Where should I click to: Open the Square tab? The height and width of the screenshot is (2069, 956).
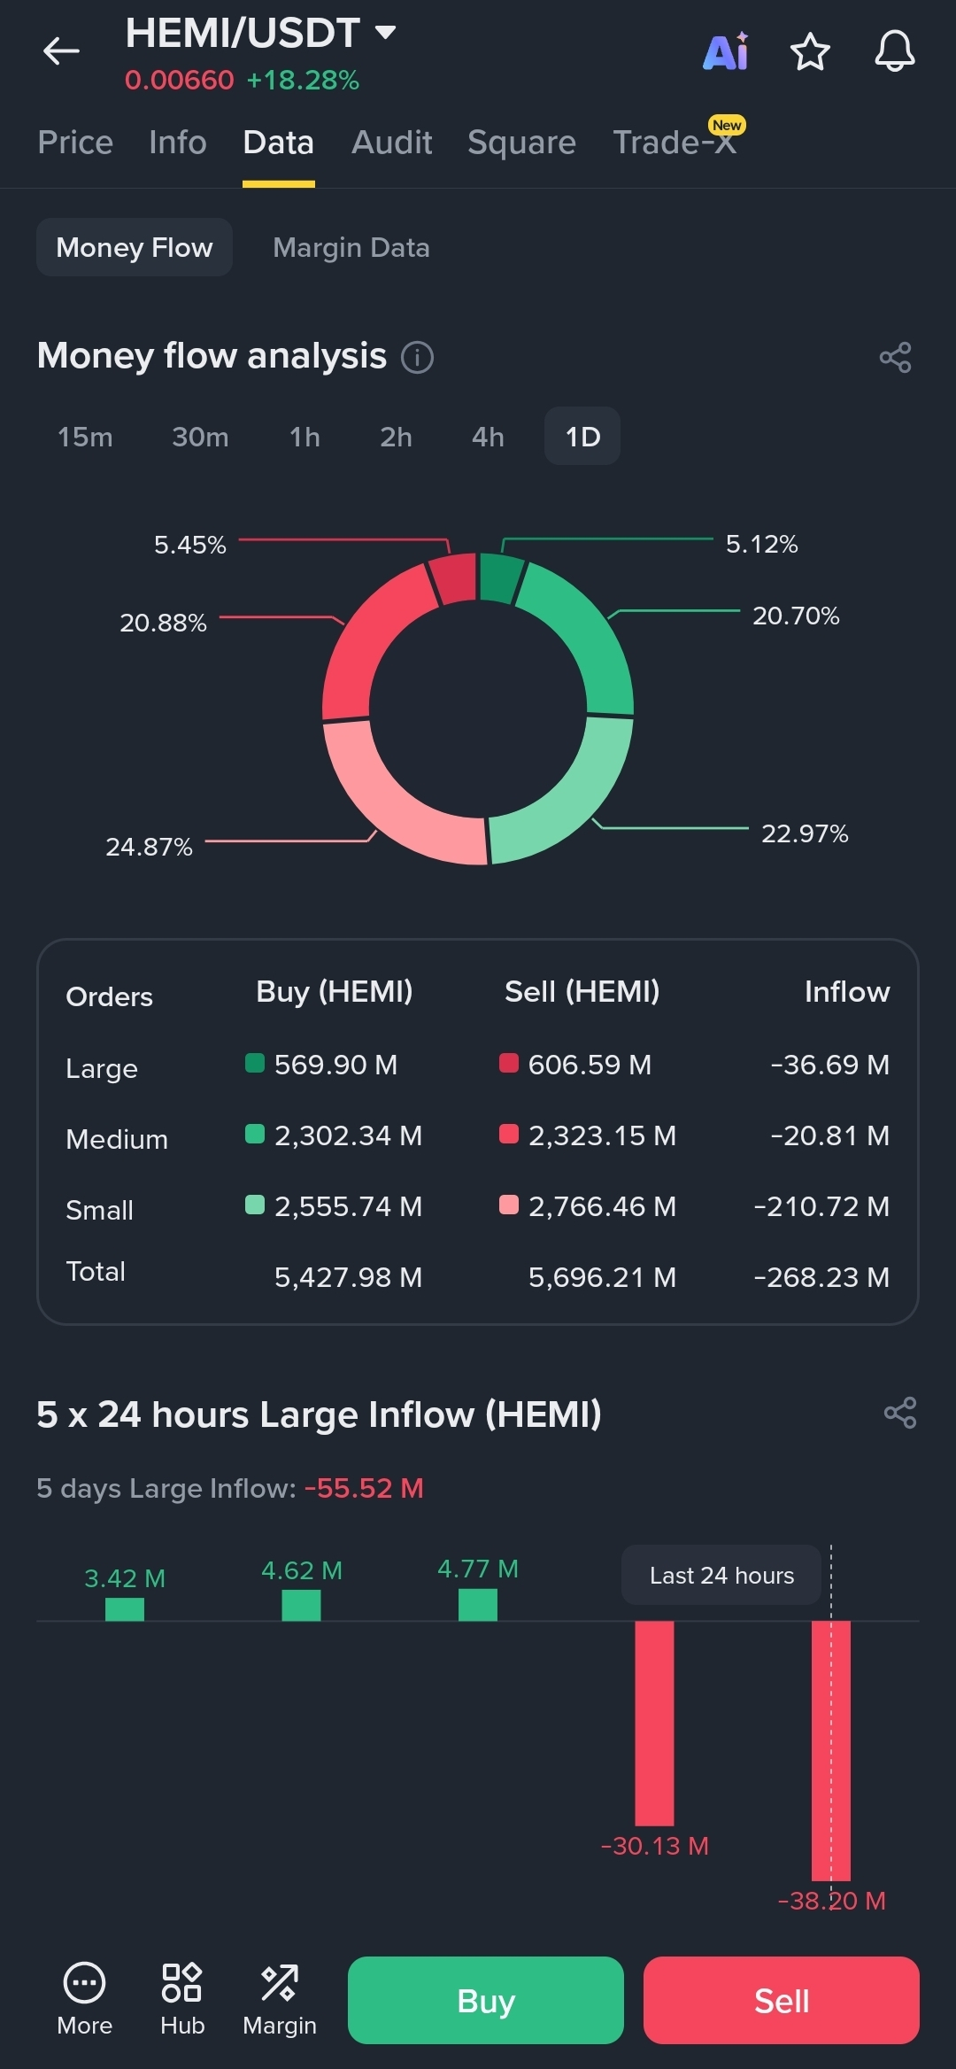[x=522, y=143]
